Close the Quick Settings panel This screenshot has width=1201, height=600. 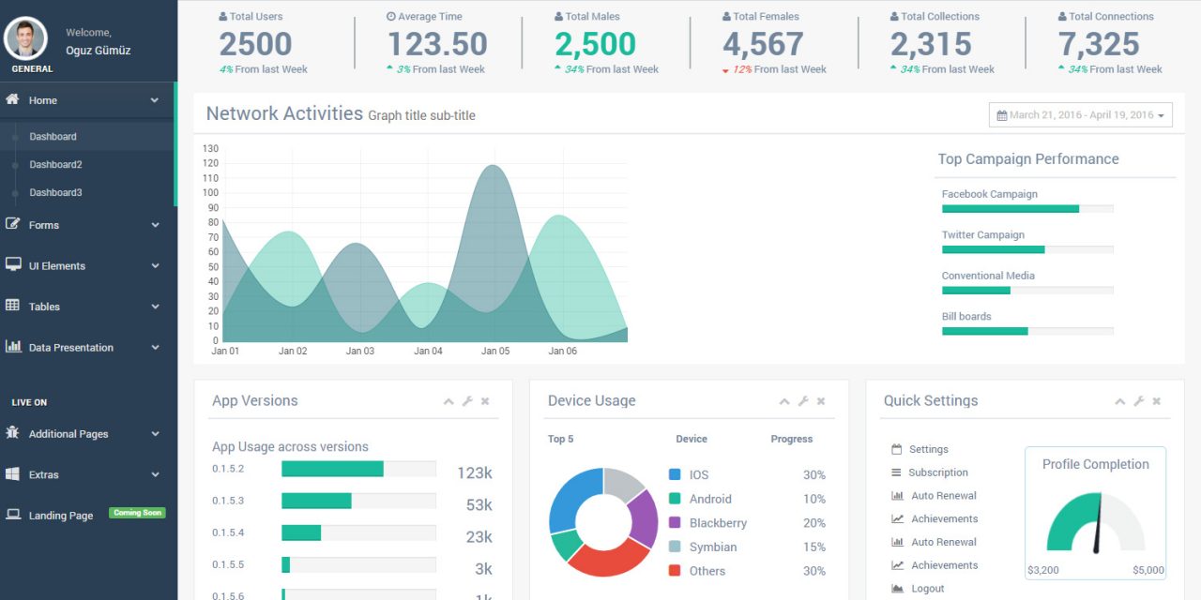pyautogui.click(x=1157, y=401)
